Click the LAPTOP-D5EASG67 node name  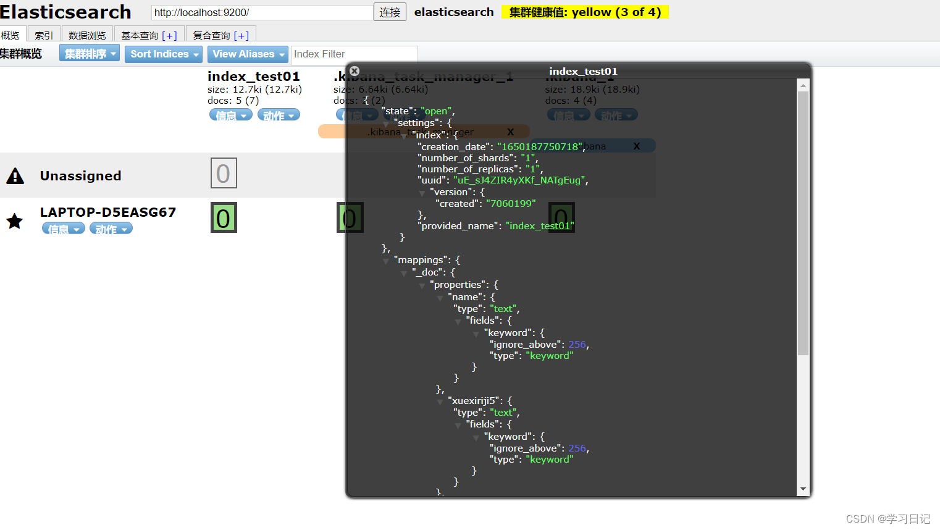point(108,212)
